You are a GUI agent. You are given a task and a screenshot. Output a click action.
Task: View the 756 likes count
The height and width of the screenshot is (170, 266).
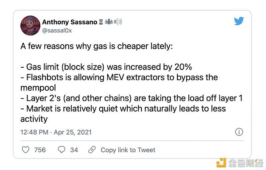click(x=40, y=150)
